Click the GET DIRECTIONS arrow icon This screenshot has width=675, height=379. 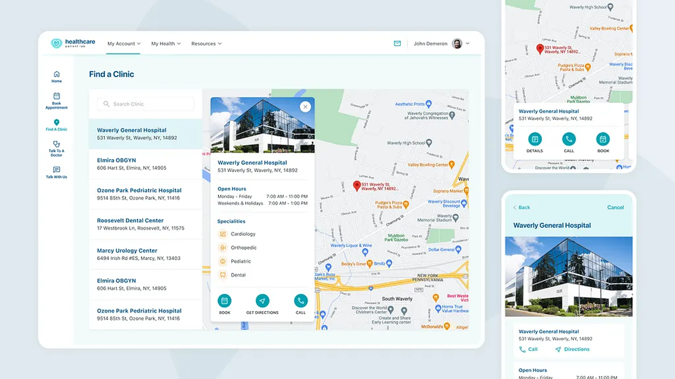coord(262,301)
